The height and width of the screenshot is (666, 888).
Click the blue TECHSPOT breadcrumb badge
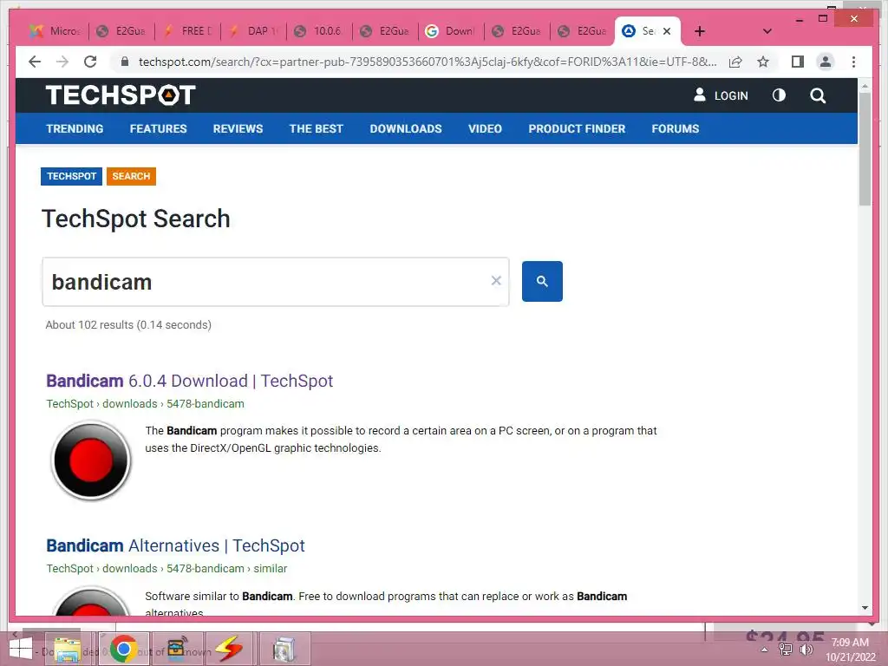tap(71, 176)
